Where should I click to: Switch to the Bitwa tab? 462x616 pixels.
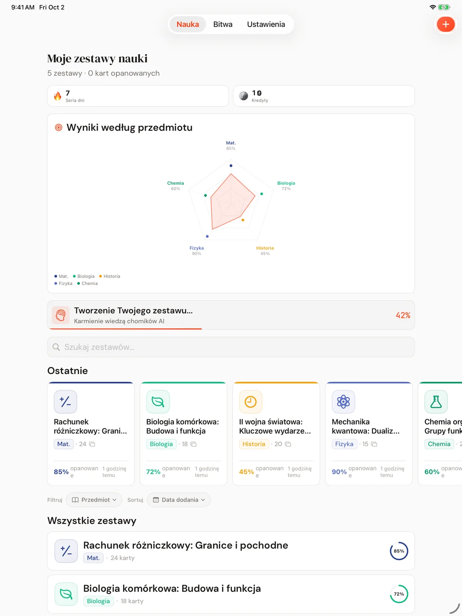tap(223, 24)
